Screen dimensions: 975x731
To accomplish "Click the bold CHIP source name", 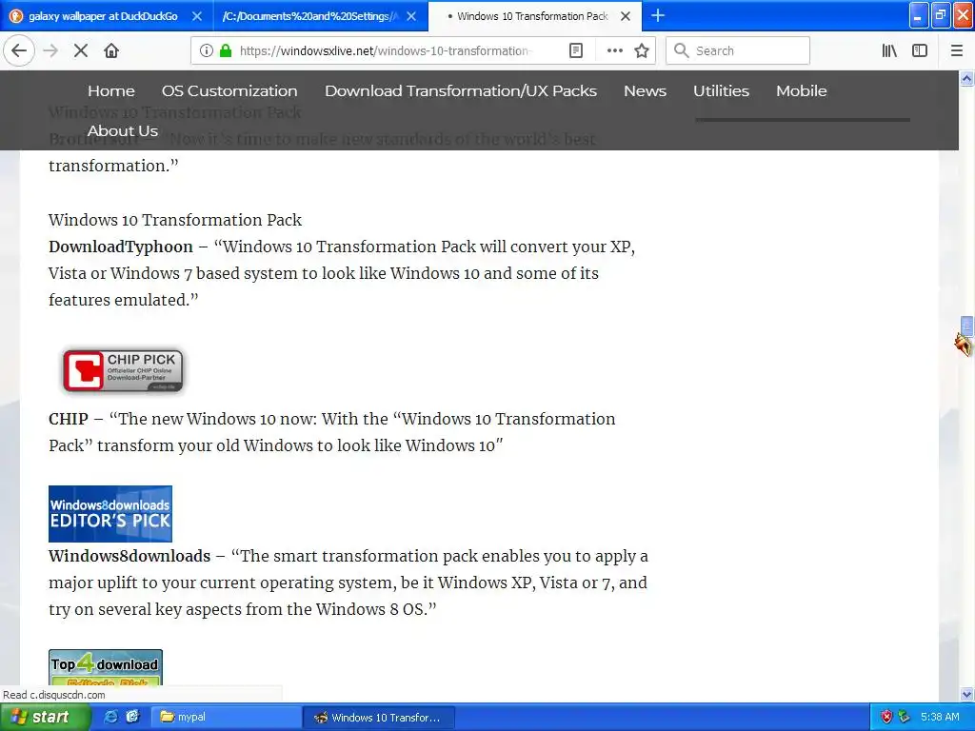I will [69, 419].
